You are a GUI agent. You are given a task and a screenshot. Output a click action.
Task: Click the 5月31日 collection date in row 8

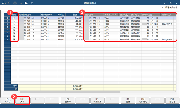151,39
